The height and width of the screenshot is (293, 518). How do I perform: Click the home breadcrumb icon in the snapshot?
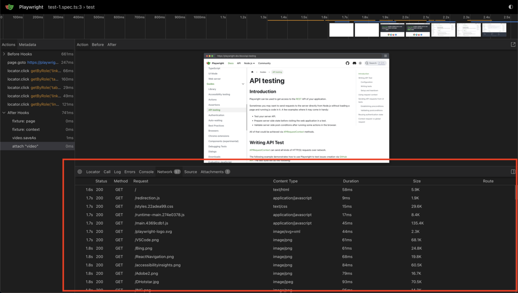pyautogui.click(x=252, y=72)
